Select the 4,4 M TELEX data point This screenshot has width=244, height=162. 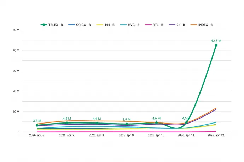coord(97,123)
